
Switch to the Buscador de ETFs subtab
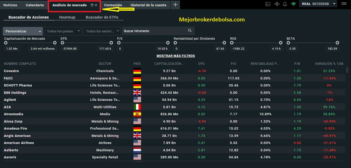point(102,17)
